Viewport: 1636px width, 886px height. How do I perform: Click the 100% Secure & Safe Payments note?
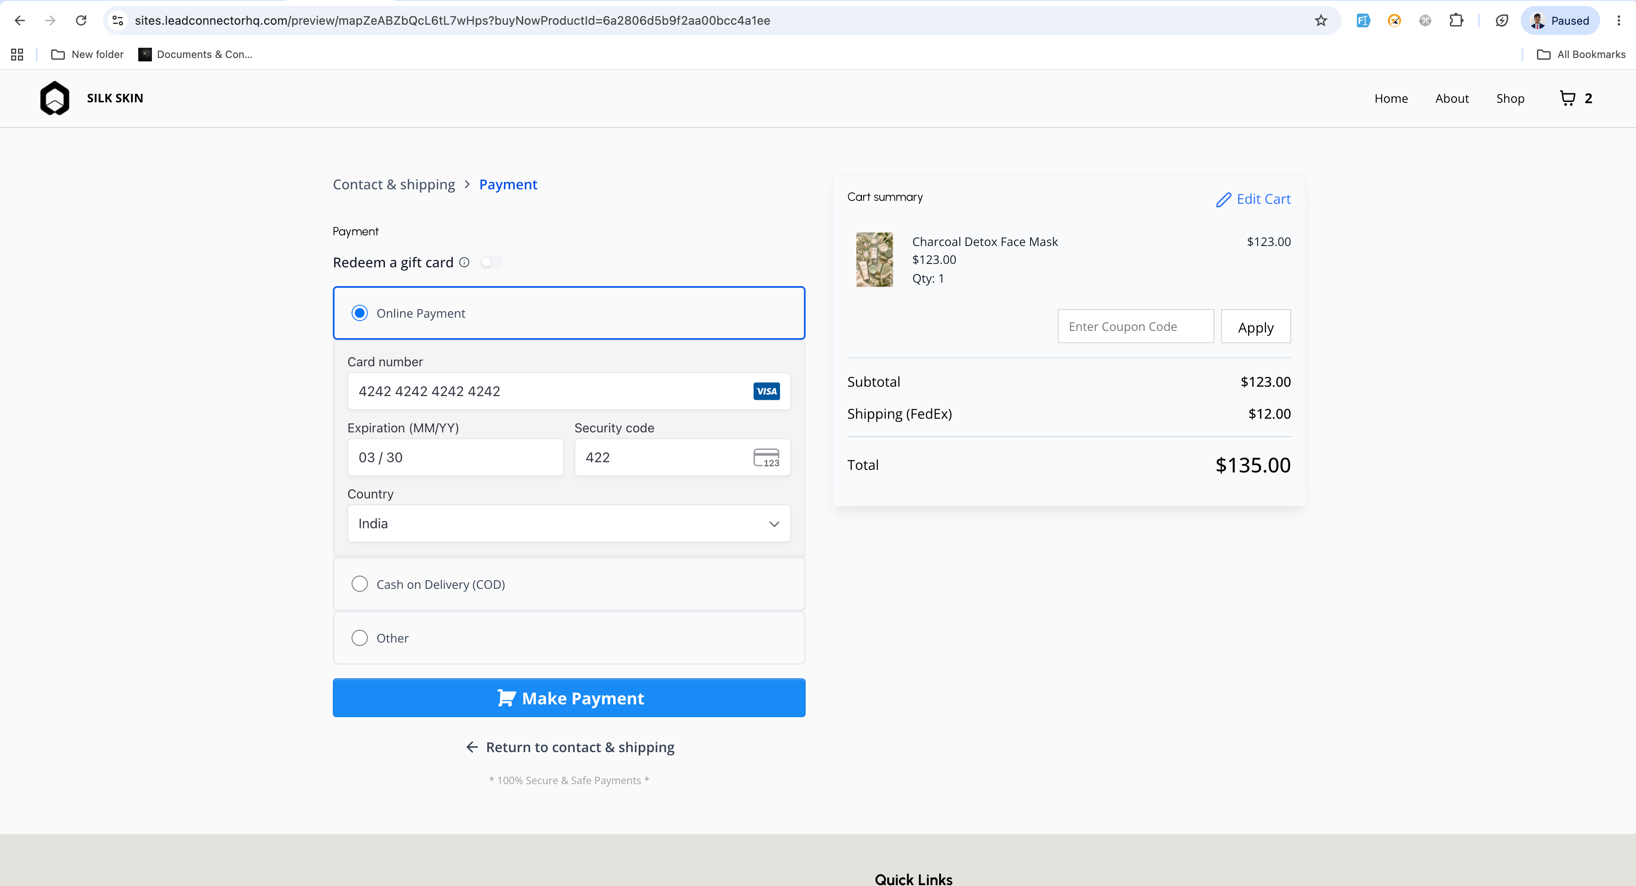pyautogui.click(x=568, y=781)
